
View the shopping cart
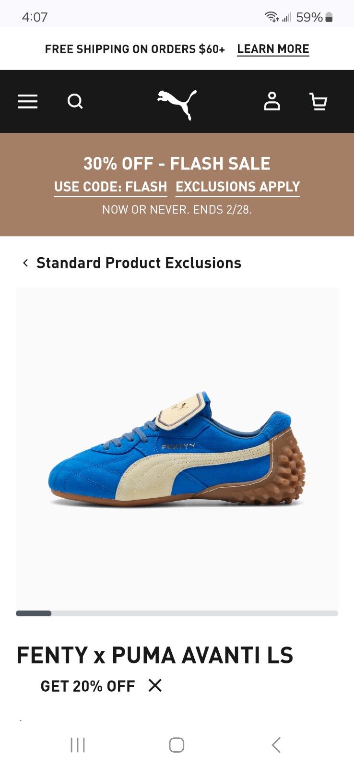319,102
